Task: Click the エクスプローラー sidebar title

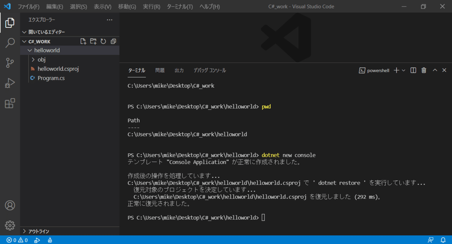Action: pyautogui.click(x=42, y=20)
